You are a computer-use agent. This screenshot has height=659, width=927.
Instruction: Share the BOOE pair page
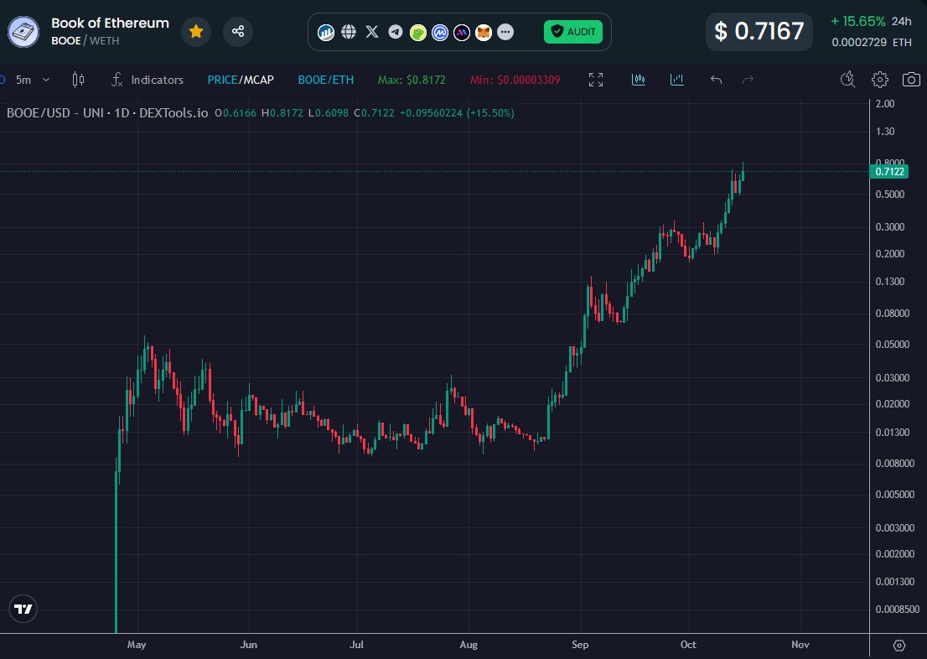(238, 31)
